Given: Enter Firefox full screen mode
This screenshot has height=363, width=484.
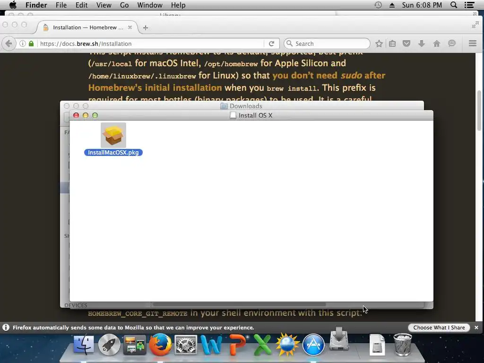Looking at the screenshot, I should point(475,25).
